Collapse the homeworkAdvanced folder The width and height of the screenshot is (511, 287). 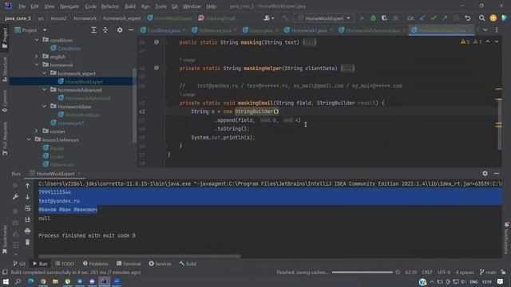coord(45,90)
